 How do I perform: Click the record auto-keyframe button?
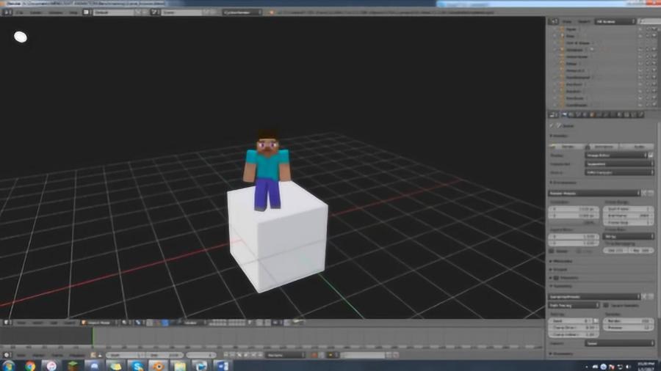click(314, 355)
